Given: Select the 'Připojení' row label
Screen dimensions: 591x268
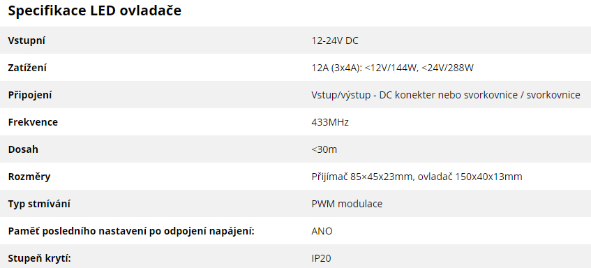Looking at the screenshot, I should pyautogui.click(x=30, y=96).
